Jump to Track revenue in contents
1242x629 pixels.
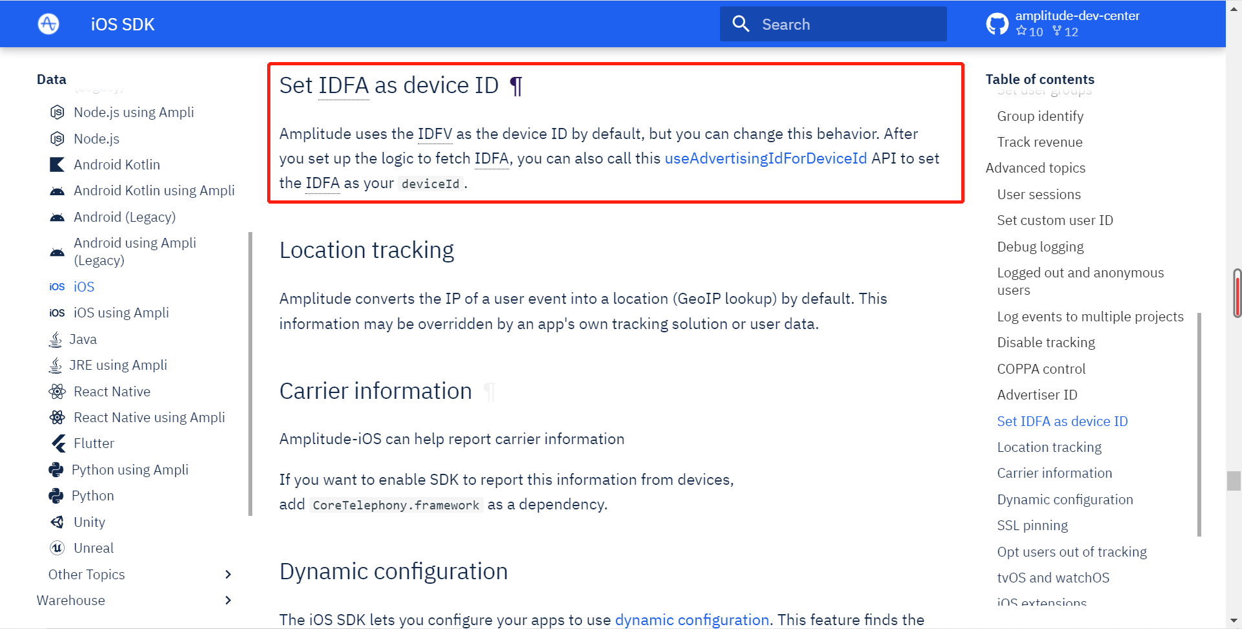[x=1040, y=142]
